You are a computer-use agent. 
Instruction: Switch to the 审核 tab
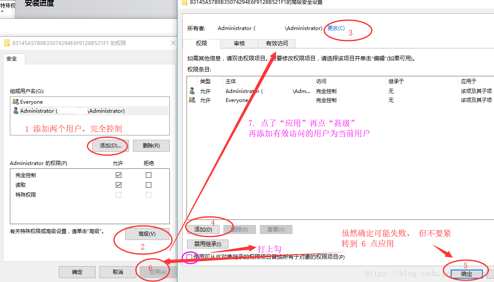238,43
